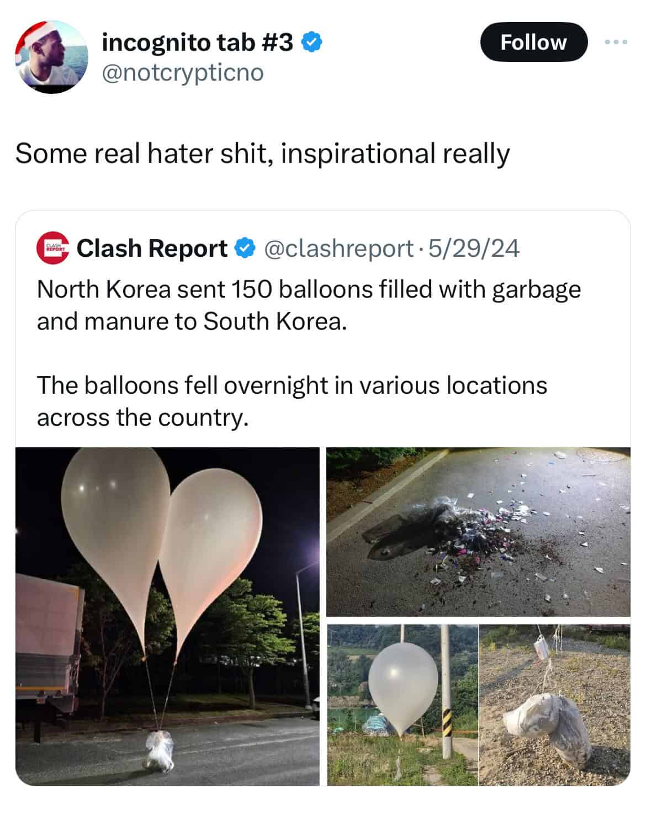Screen dimensions: 646x814
Task: Open the @notcrypticno handle link
Action: [183, 72]
